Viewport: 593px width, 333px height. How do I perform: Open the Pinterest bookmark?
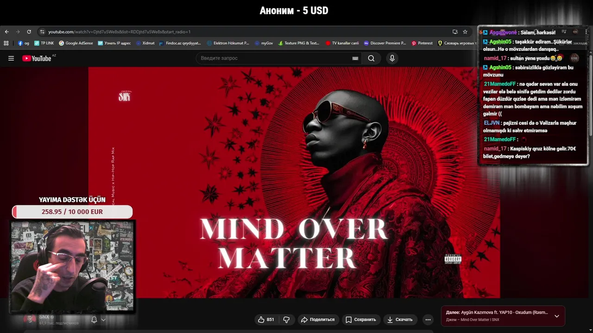tap(422, 43)
